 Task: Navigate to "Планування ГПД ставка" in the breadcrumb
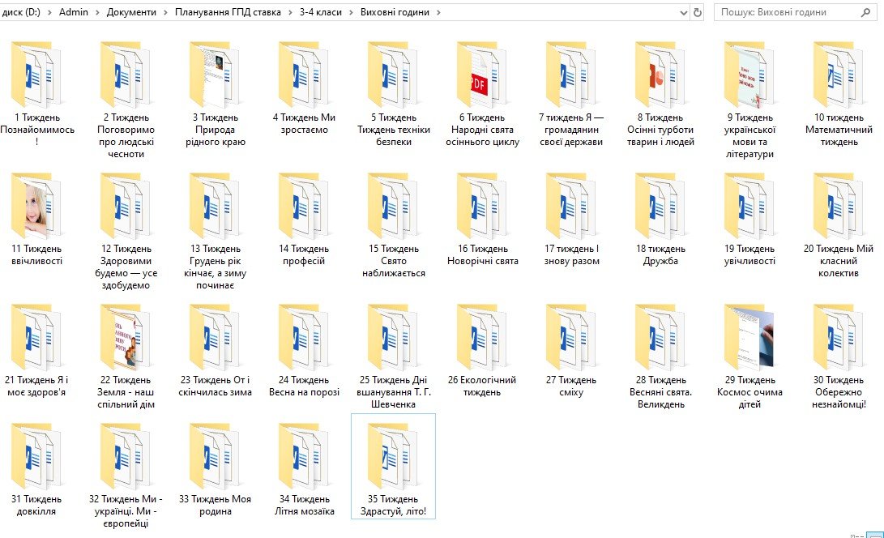point(228,13)
